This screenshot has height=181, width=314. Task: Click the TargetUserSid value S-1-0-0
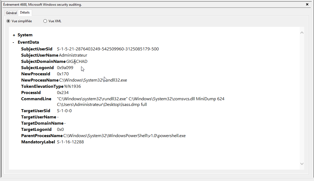64,111
